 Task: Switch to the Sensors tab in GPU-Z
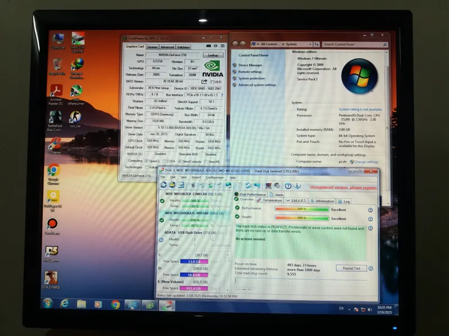[x=152, y=47]
